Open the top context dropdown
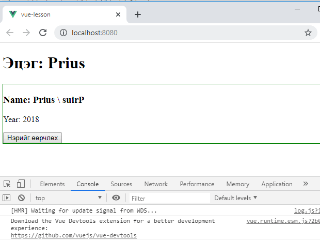This screenshot has width=320, height=241. 68,198
